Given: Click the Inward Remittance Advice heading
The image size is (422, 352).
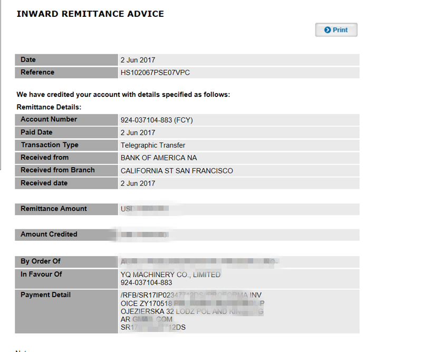Looking at the screenshot, I should [x=90, y=14].
